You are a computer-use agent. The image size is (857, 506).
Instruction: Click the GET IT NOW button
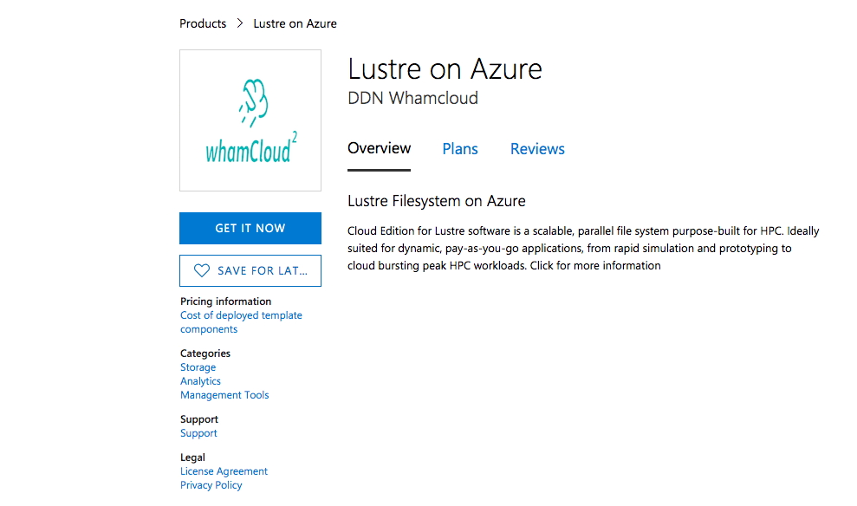pos(250,229)
